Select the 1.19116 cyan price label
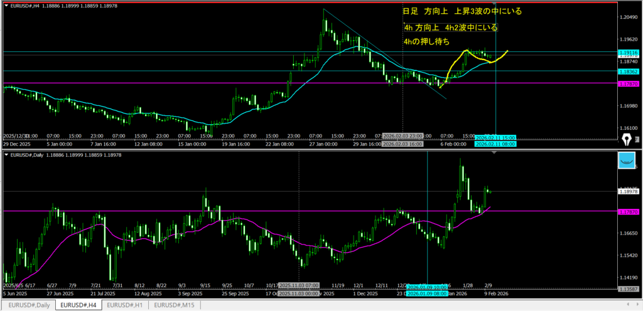This screenshot has width=643, height=311. (628, 53)
